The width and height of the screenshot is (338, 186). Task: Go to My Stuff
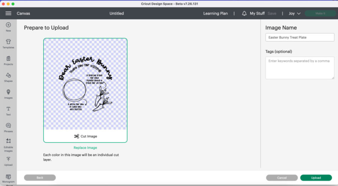pos(257,13)
